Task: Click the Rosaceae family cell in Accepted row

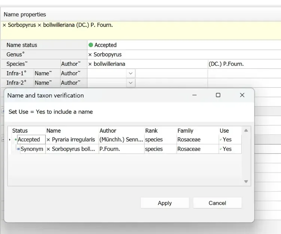Action: 198,139
